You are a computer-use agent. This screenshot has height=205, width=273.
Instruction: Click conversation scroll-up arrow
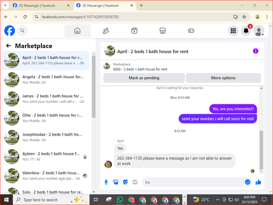[x=262, y=88]
